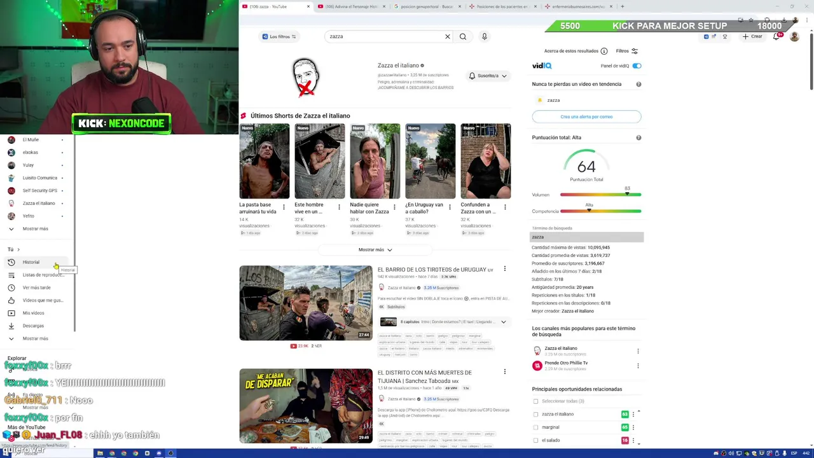Click the yellow bell next to zazza keyword
Viewport: 814px width, 458px height.
point(540,100)
